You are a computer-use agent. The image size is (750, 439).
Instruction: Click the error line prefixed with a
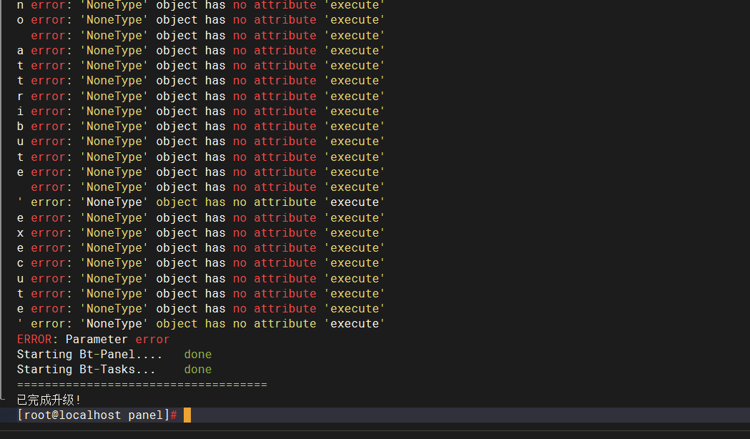click(200, 51)
